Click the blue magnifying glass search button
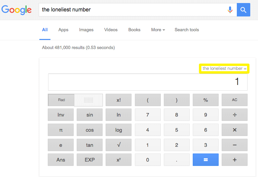The height and width of the screenshot is (177, 258). pos(243,10)
